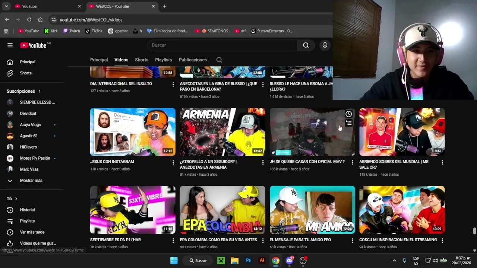477x268 pixels.
Task: Open options for EPA COLOMBIA video
Action: click(263, 240)
